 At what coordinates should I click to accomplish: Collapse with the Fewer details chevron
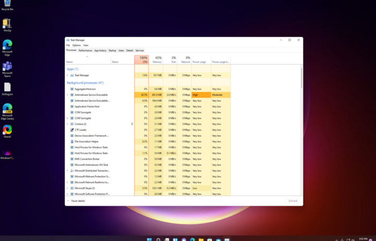coord(68,201)
